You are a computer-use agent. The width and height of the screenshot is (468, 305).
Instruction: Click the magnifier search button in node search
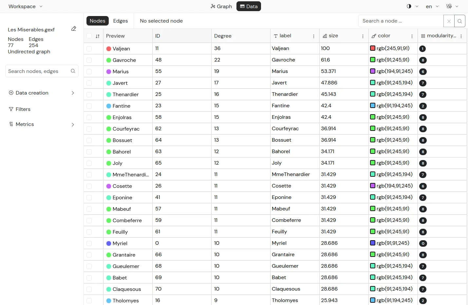460,21
